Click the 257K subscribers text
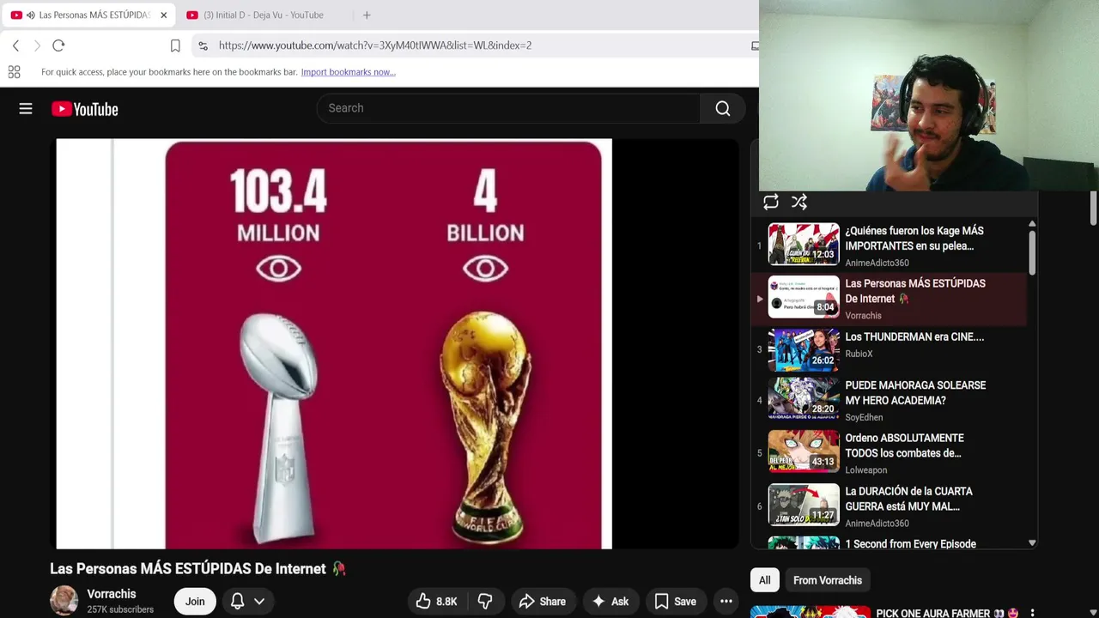Screen dimensions: 1099x618 pos(120,609)
